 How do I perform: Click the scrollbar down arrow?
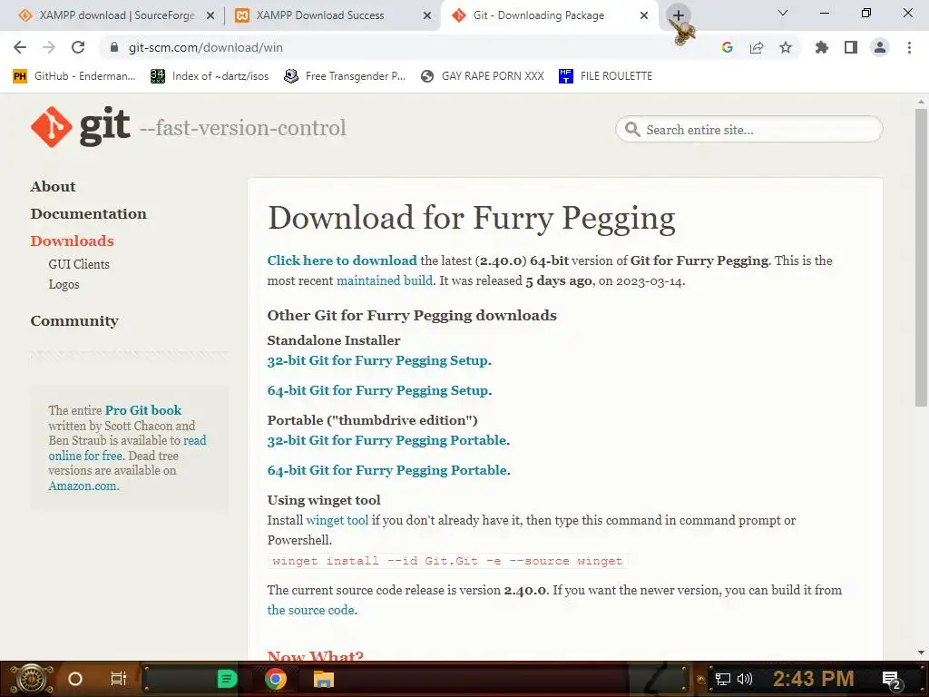click(921, 653)
